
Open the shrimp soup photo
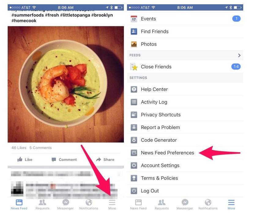(66, 84)
